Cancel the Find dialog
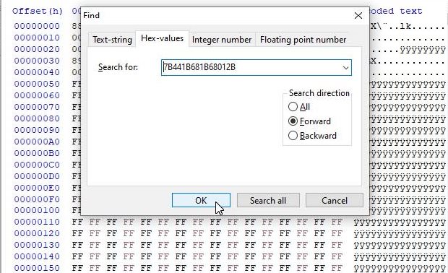This screenshot has height=273, width=448. pos(335,200)
